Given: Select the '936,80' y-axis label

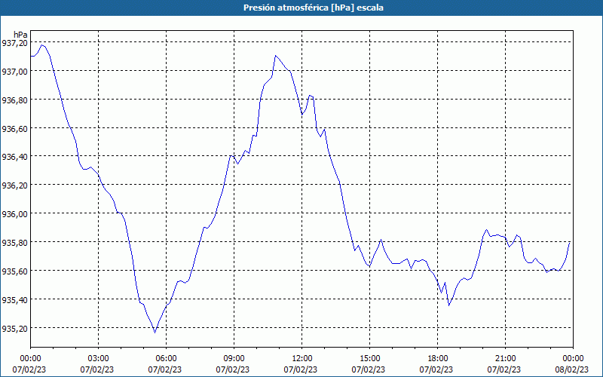Looking at the screenshot, I should click(x=14, y=100).
